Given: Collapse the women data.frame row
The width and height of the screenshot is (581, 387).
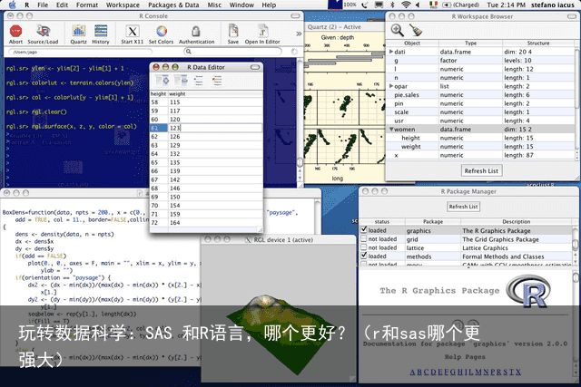Looking at the screenshot, I should coord(391,129).
